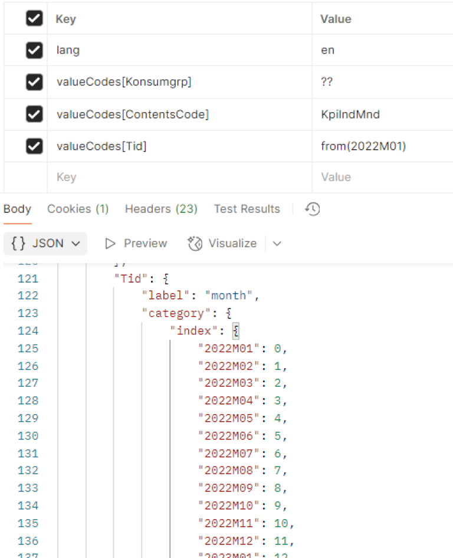Screen dimensions: 453x558
Task: Uncheck the lang parameter checkbox
Action: click(34, 51)
